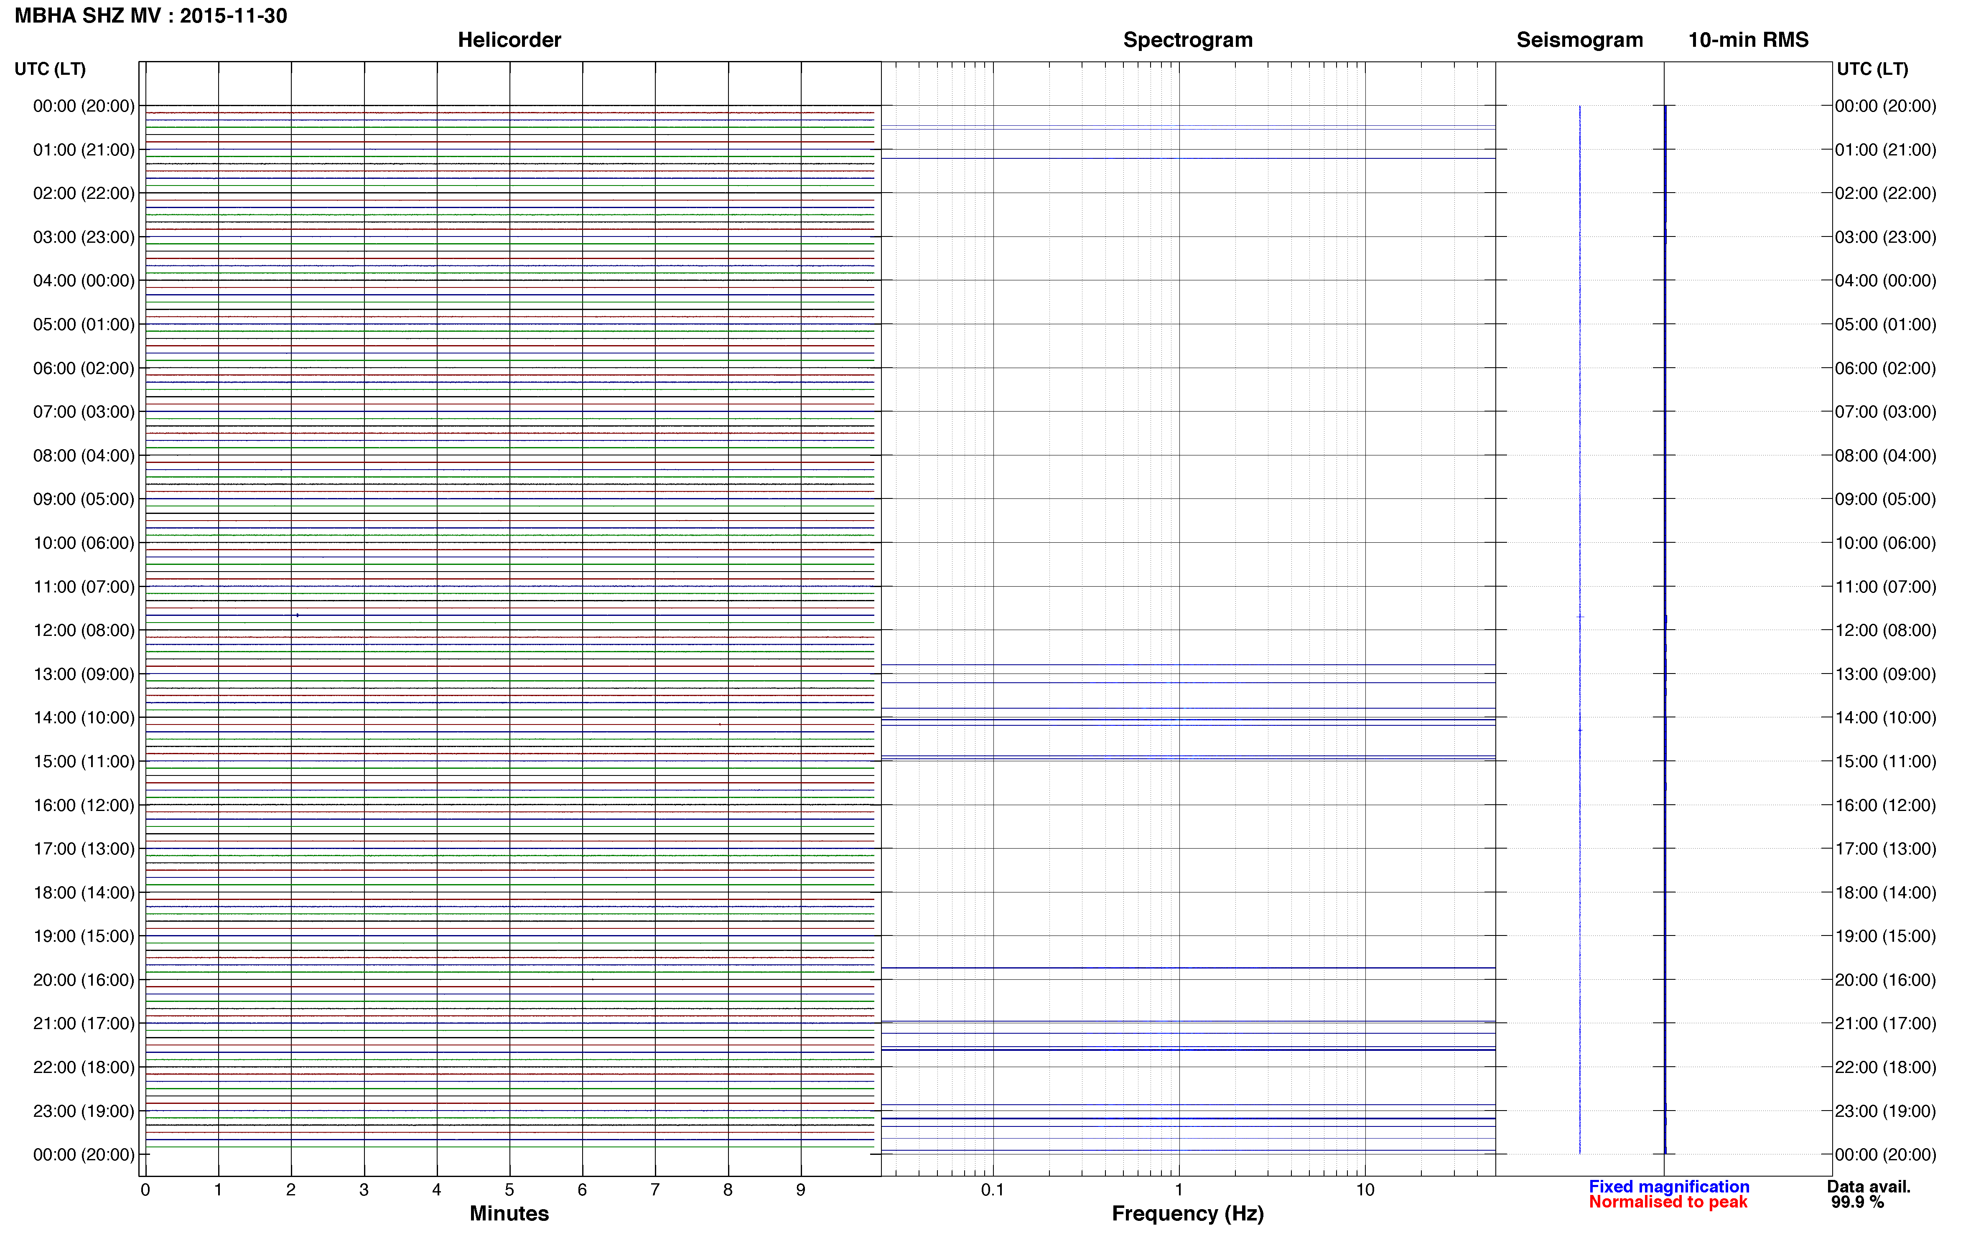Click '22:00 (18:00)' on the right time axis

click(x=1885, y=1067)
